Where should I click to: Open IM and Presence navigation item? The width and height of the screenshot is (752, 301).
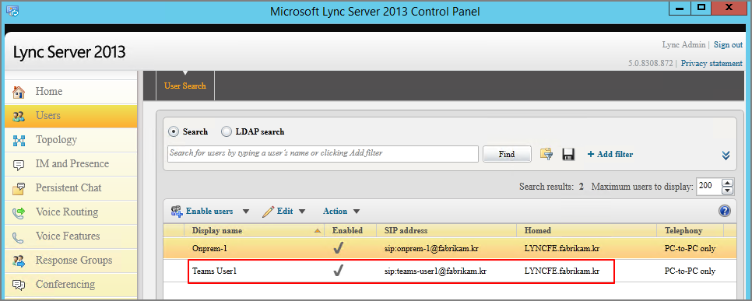pyautogui.click(x=71, y=164)
